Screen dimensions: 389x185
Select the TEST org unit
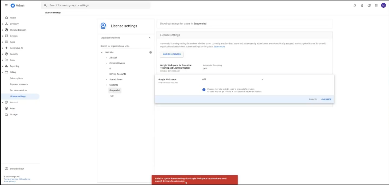point(112,96)
